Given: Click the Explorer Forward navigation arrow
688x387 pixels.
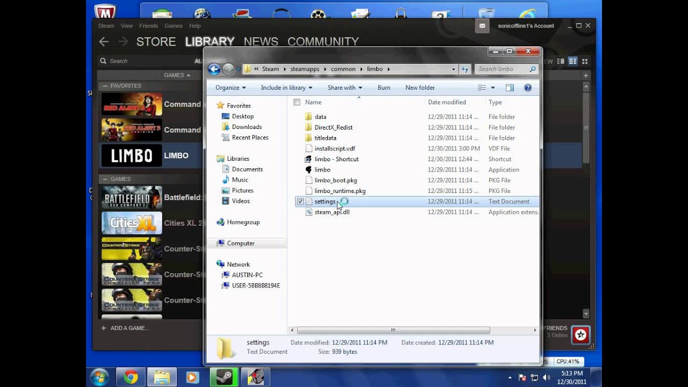Looking at the screenshot, I should point(228,69).
